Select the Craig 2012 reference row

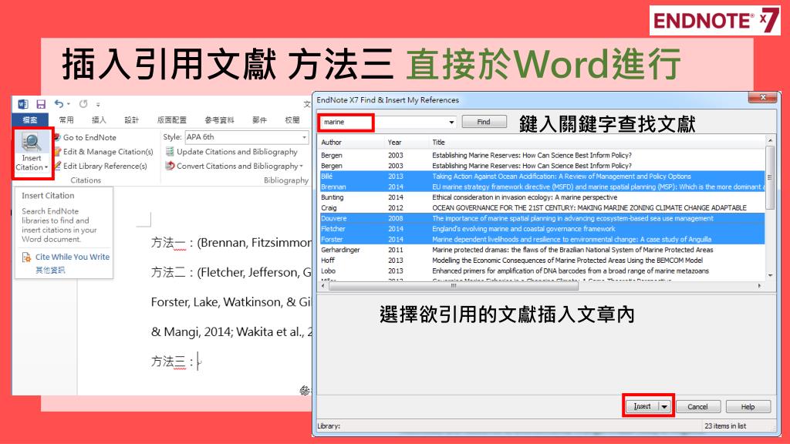(x=542, y=208)
